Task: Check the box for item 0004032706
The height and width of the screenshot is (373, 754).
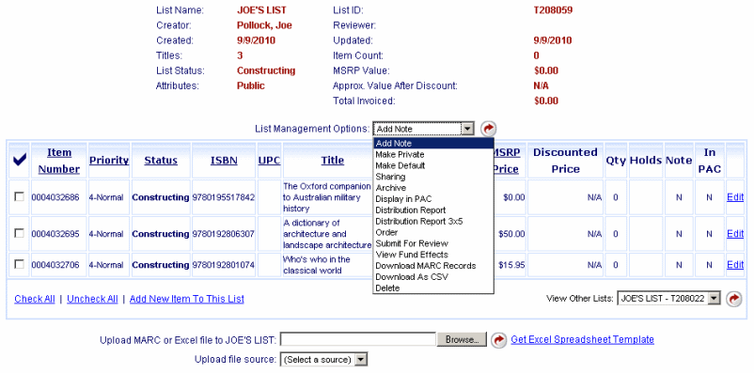Action: click(19, 264)
